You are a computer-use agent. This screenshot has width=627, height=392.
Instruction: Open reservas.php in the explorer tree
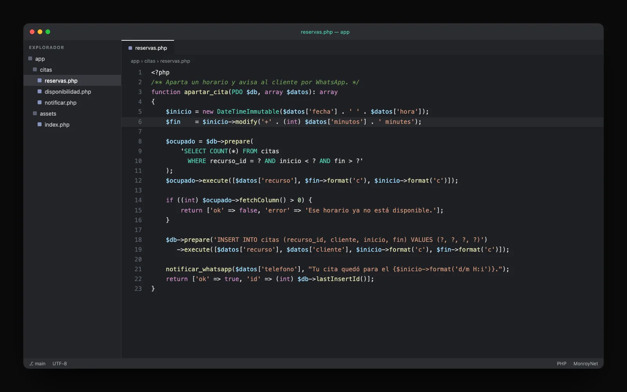72,81
